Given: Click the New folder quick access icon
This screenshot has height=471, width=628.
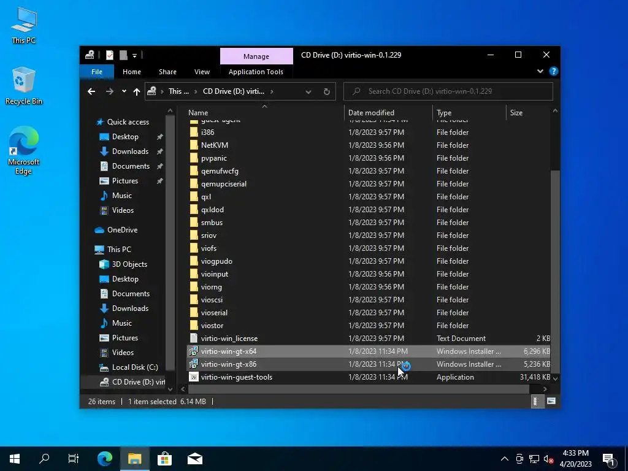Looking at the screenshot, I should [x=123, y=55].
